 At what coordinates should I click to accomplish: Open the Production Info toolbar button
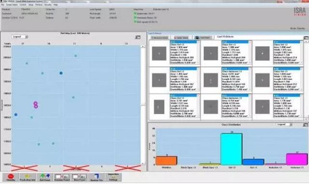(28, 177)
